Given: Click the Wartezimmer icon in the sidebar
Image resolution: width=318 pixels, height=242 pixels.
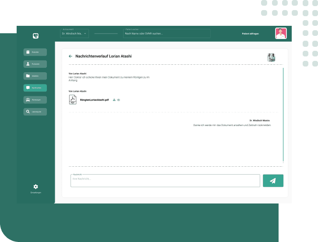Looking at the screenshot, I should [28, 100].
